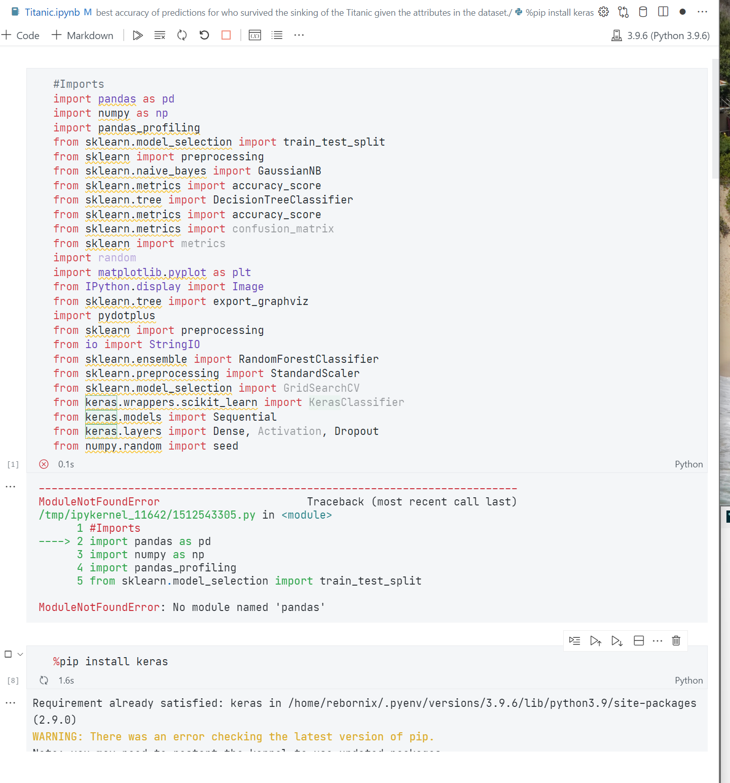Click breadcrumb '%pip install keras'
This screenshot has height=783, width=730.
click(554, 12)
